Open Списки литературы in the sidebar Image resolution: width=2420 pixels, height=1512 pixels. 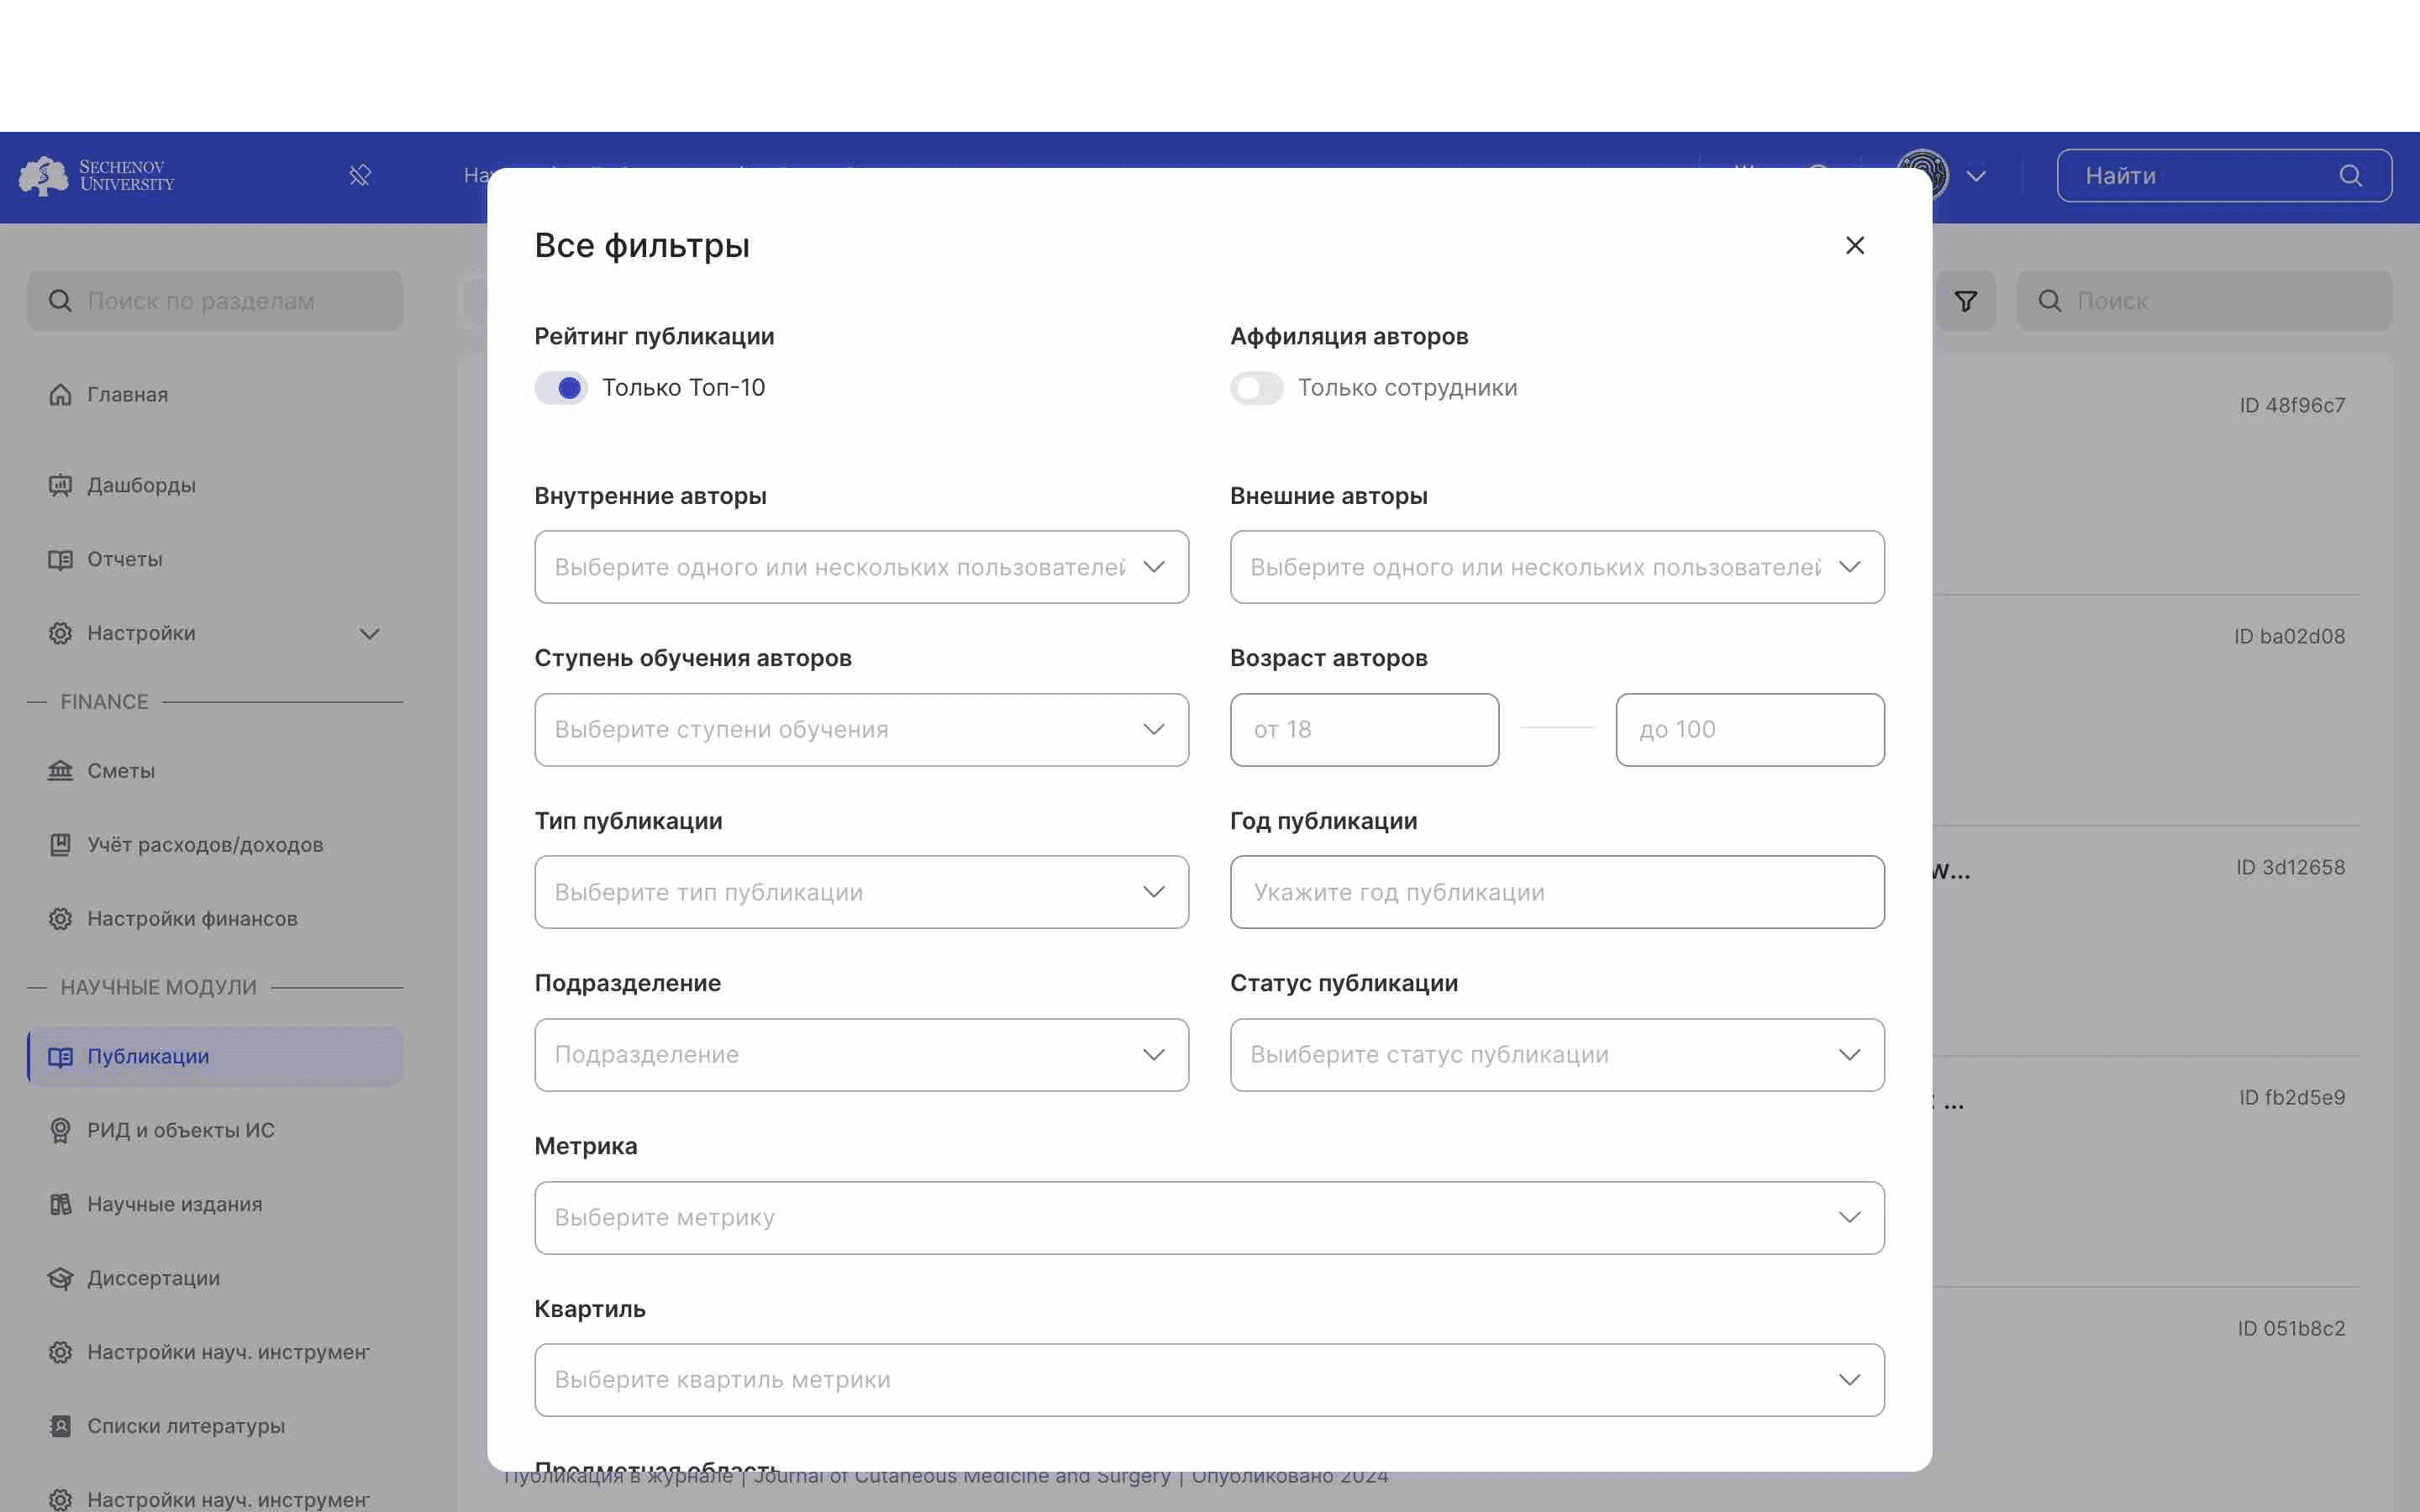point(215,1426)
